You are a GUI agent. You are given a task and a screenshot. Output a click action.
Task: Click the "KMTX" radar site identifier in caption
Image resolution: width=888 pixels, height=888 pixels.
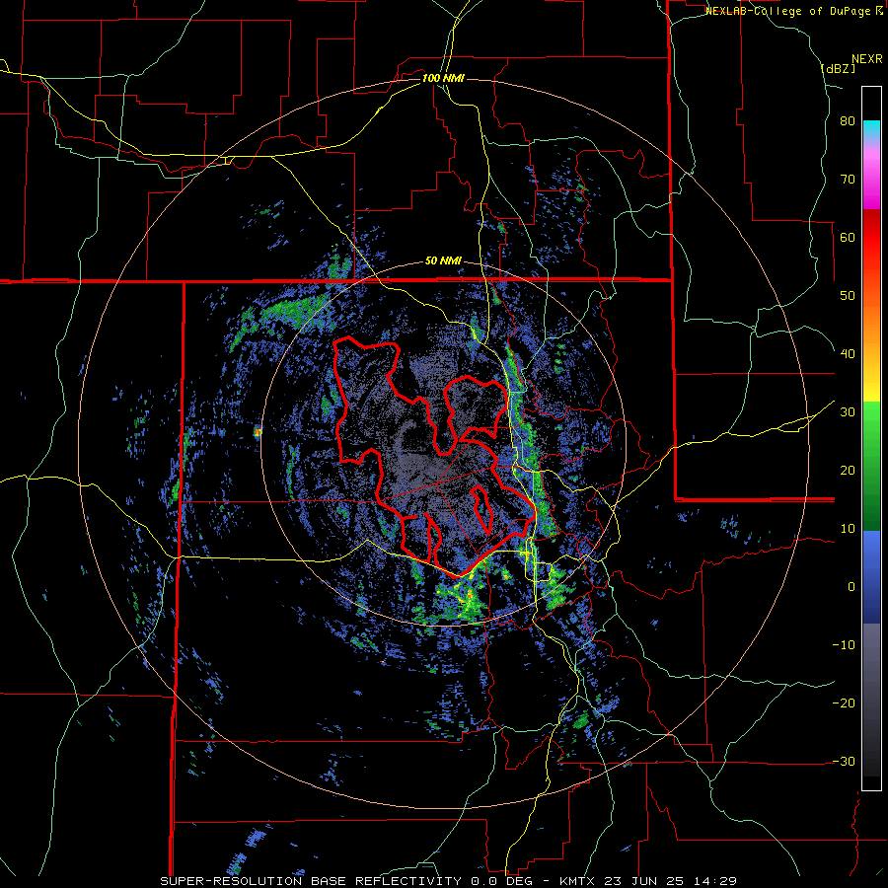click(578, 881)
